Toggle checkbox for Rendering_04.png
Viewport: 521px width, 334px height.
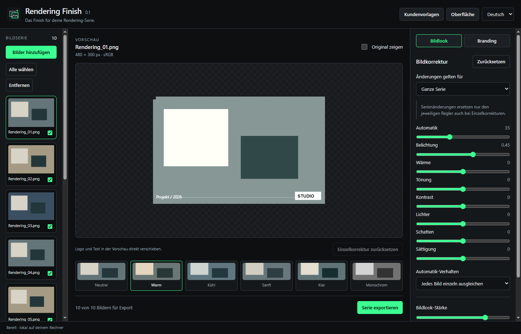(50, 273)
